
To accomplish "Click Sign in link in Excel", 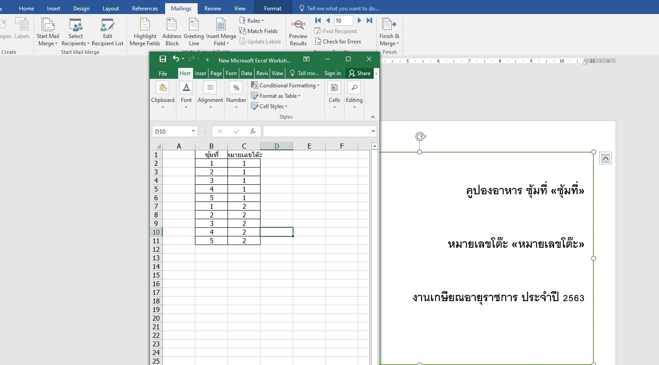I will tap(333, 73).
